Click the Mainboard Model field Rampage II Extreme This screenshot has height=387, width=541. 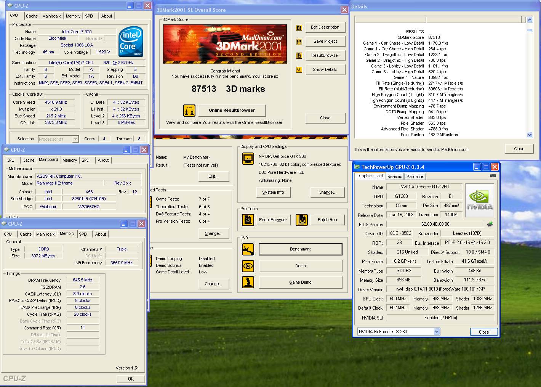point(69,183)
